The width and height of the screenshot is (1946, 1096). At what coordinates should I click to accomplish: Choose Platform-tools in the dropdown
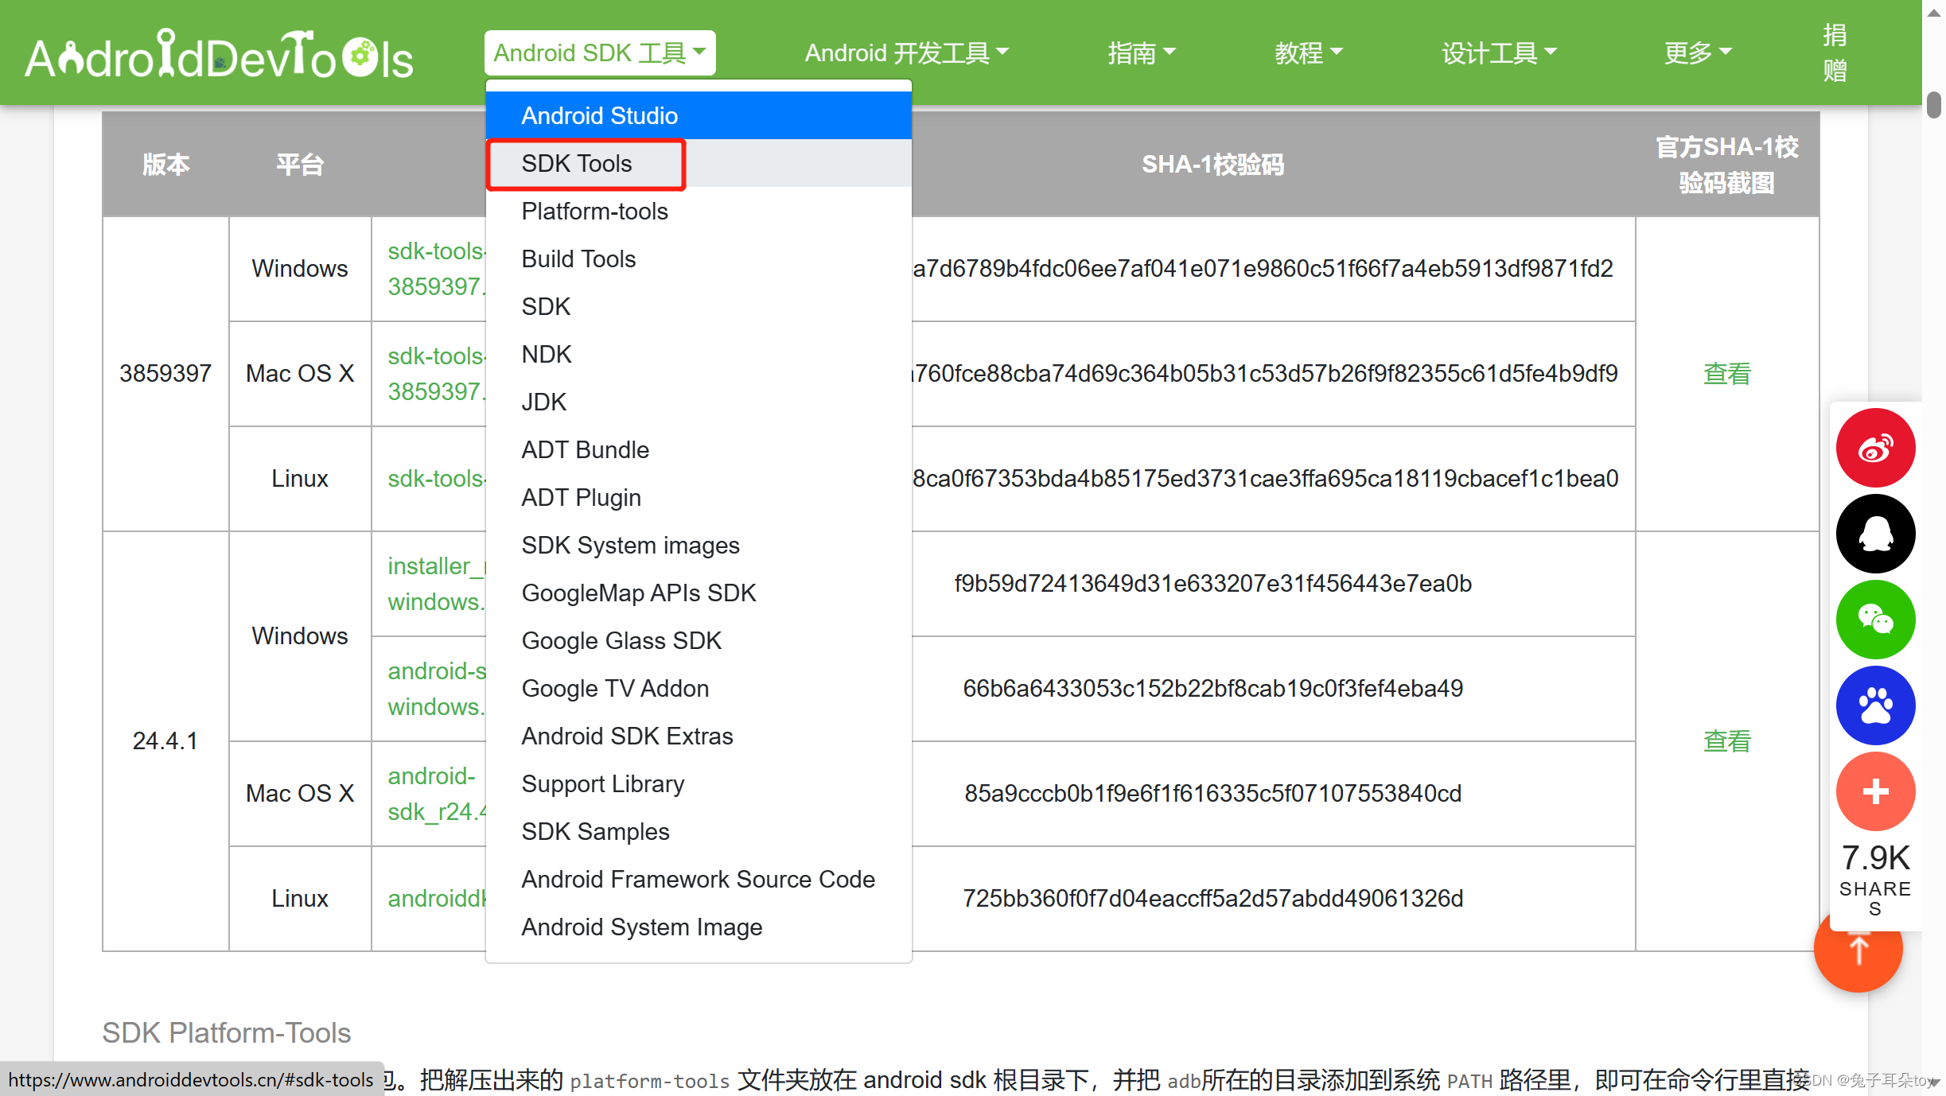pos(699,211)
